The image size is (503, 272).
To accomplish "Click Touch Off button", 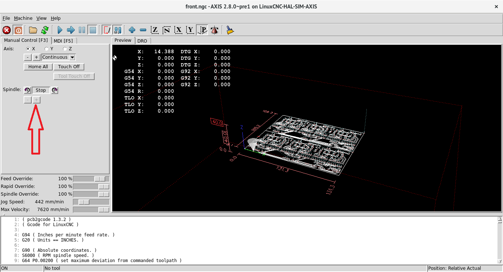I will tap(69, 67).
